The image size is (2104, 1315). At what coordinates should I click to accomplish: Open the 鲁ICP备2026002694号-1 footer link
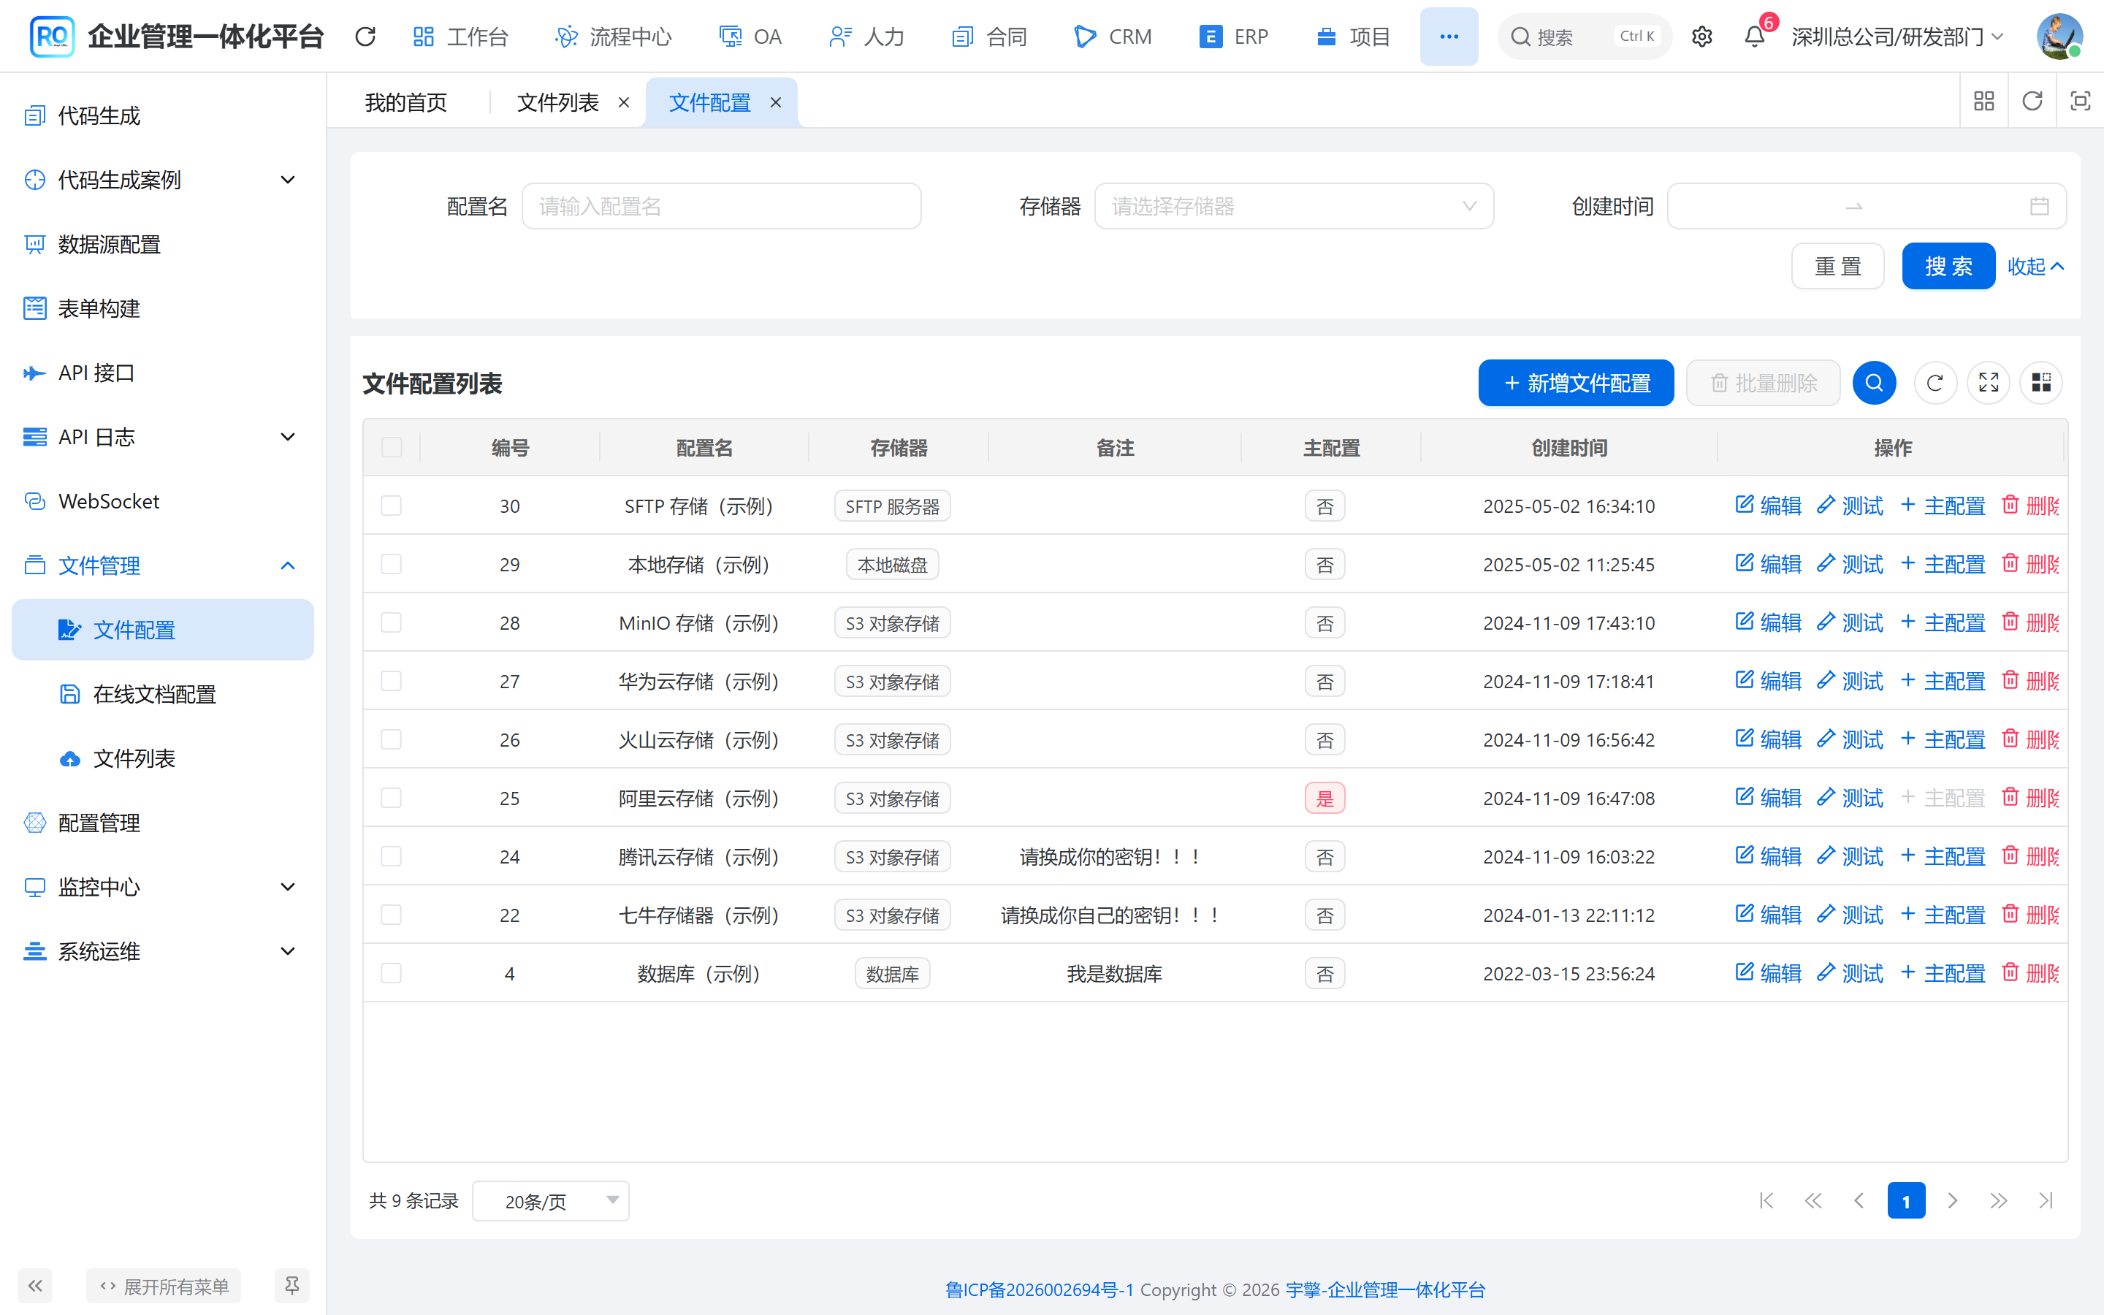click(1040, 1289)
